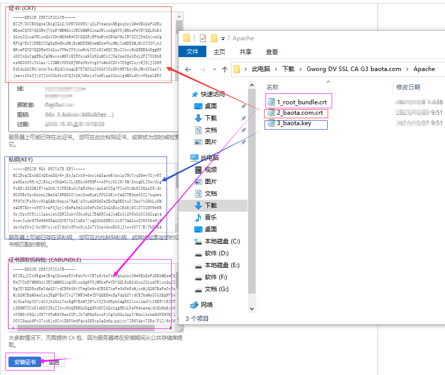Click inside the 私钥(KEY) text area
Image resolution: width=445 pixels, height=375 pixels.
(x=91, y=198)
